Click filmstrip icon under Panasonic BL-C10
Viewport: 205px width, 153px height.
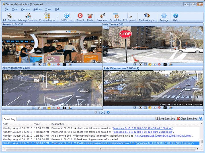tap(44, 64)
